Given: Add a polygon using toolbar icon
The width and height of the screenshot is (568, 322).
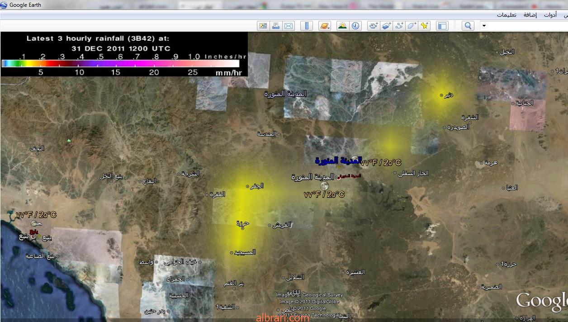Looking at the screenshot, I should point(412,26).
